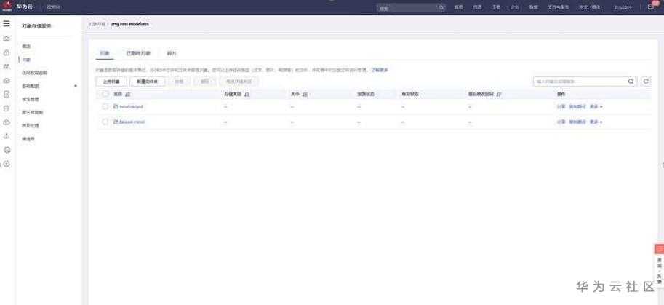Open 域名管理 in the sidebar
The image size is (664, 305).
pos(31,99)
